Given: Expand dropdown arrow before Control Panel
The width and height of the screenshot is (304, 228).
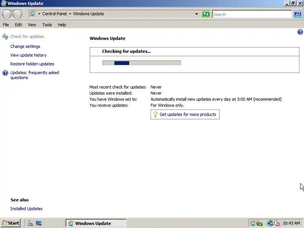Looking at the screenshot, I should click(x=39, y=14).
